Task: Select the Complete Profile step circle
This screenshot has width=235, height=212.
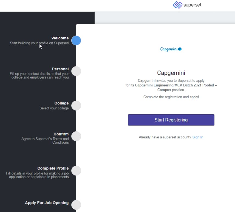Action: [76, 171]
